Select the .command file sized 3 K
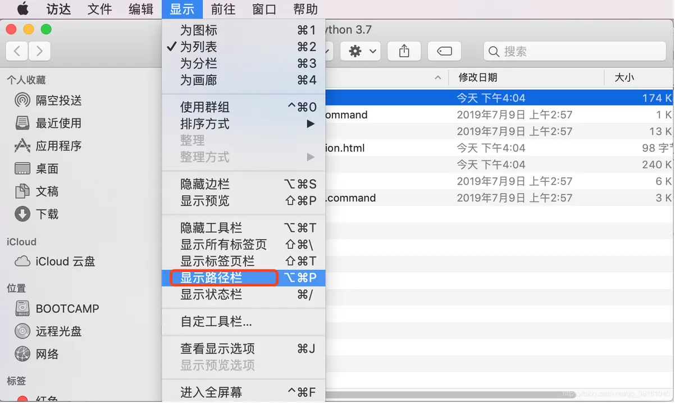This screenshot has width=675, height=403. click(x=499, y=198)
